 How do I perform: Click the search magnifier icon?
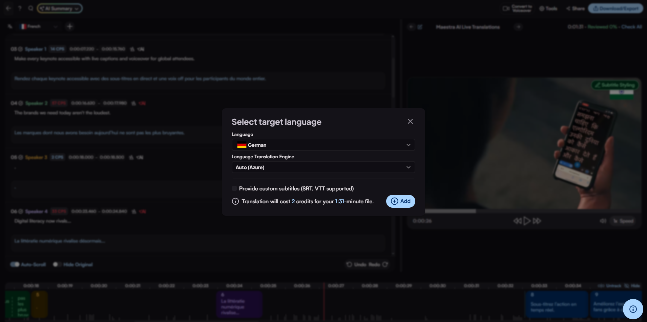click(31, 8)
